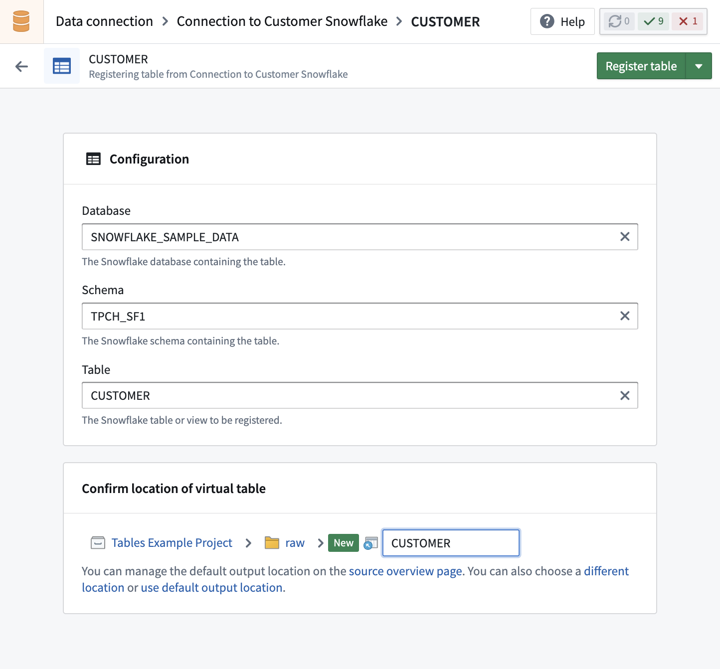Open the raw folder link

[295, 543]
